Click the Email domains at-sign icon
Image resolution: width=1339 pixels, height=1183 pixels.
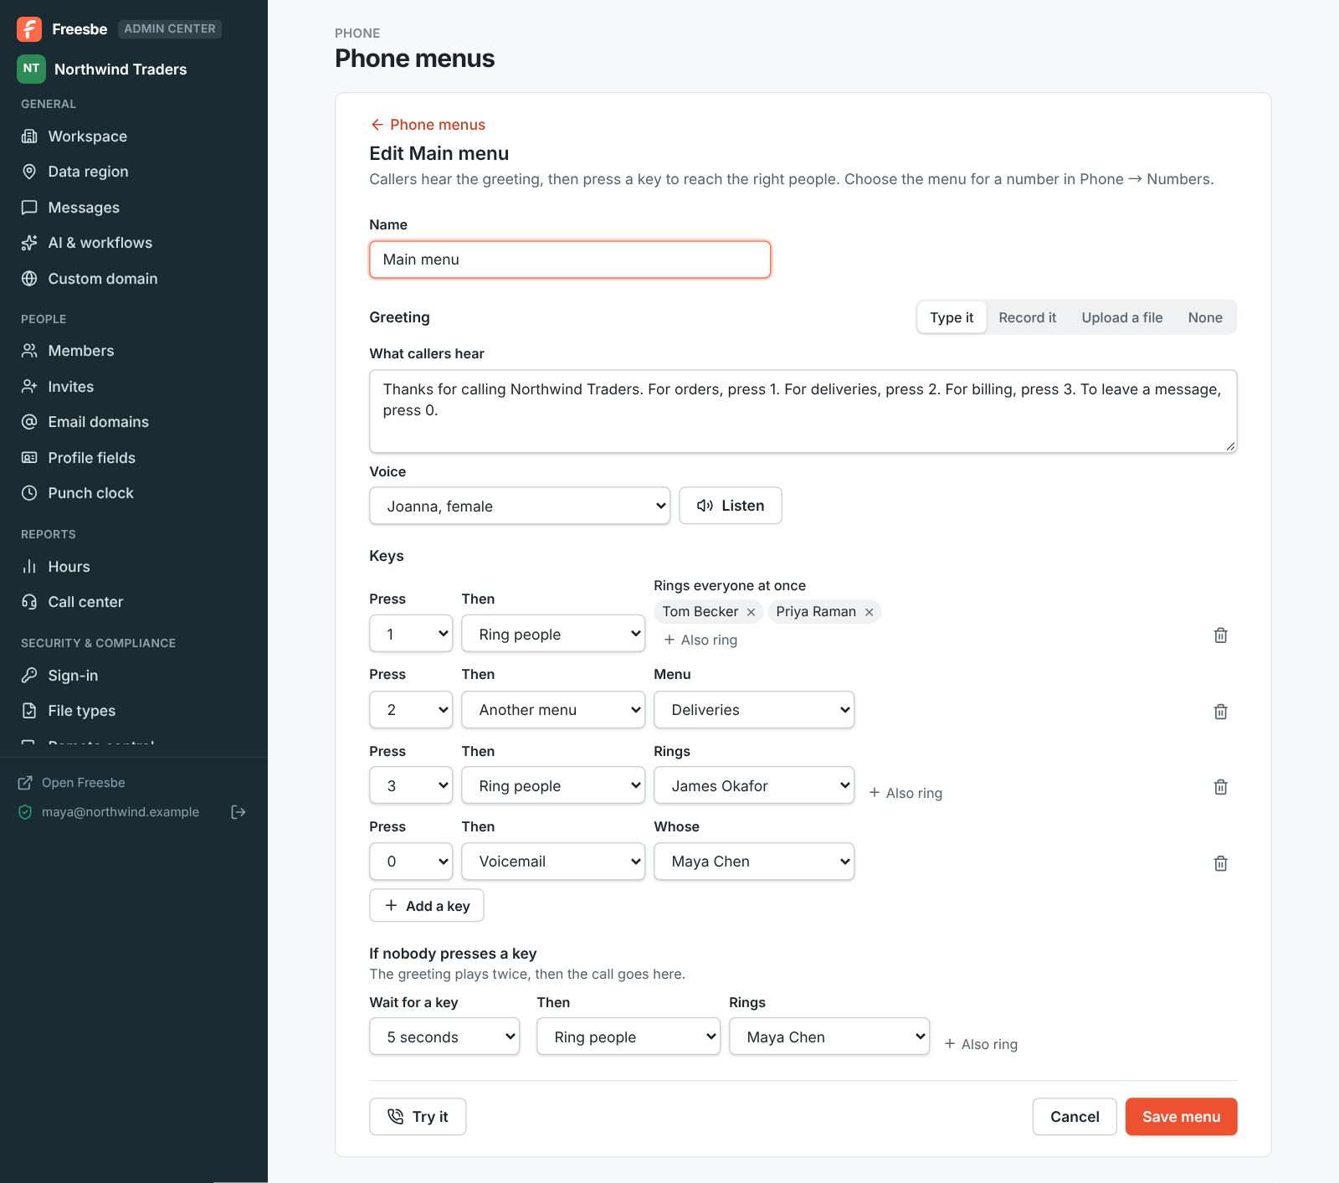pos(29,422)
